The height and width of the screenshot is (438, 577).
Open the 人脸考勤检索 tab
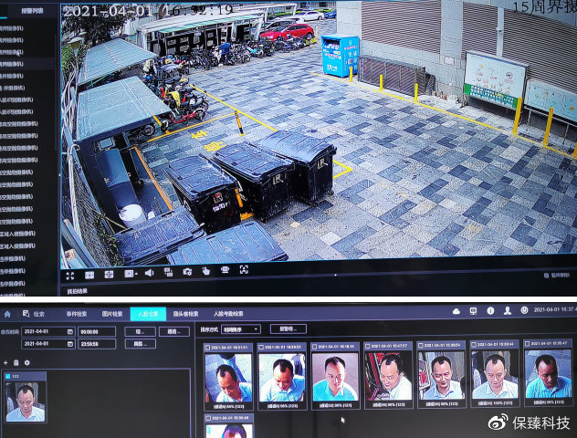point(228,314)
